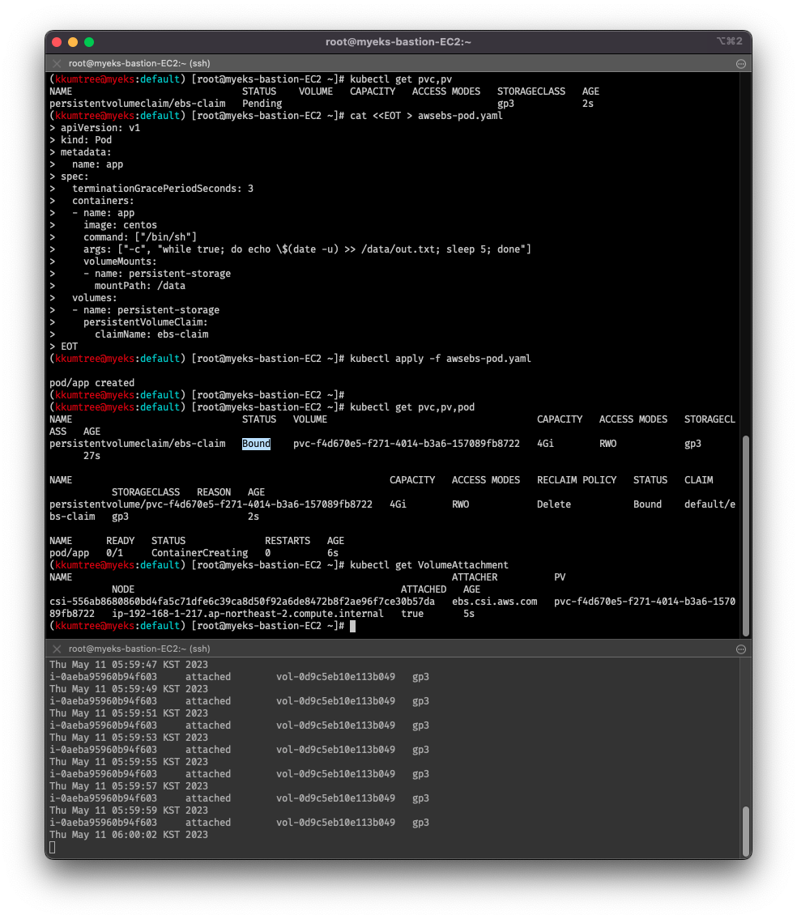The height and width of the screenshot is (919, 797).
Task: Click the 'true' attached value
Action: coord(412,614)
